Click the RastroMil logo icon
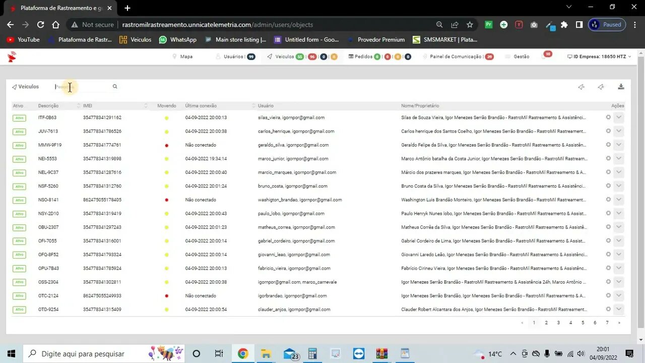The width and height of the screenshot is (645, 363). pyautogui.click(x=12, y=56)
